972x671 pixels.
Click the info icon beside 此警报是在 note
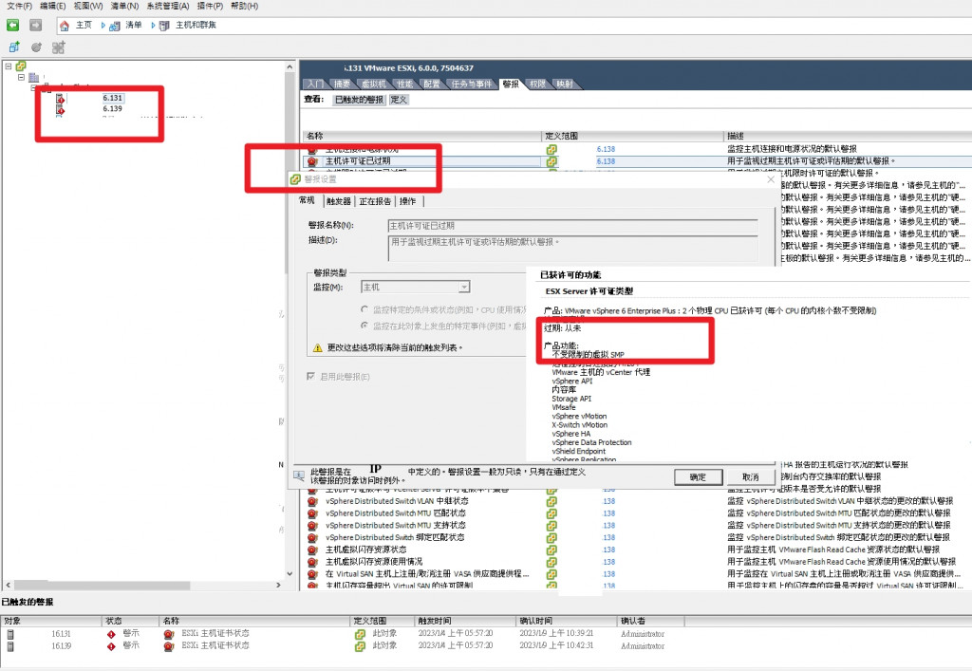(299, 475)
